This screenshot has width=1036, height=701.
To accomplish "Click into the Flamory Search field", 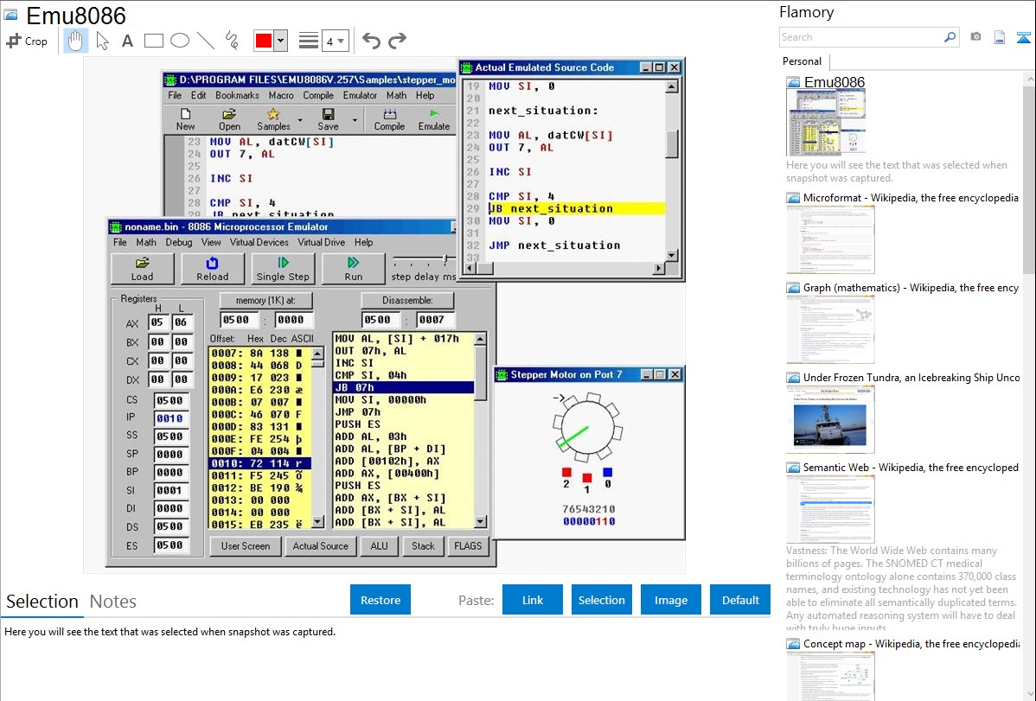I will [860, 37].
